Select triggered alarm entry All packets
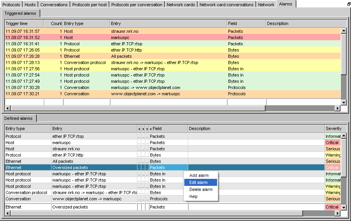351x221 pixels. click(x=173, y=57)
